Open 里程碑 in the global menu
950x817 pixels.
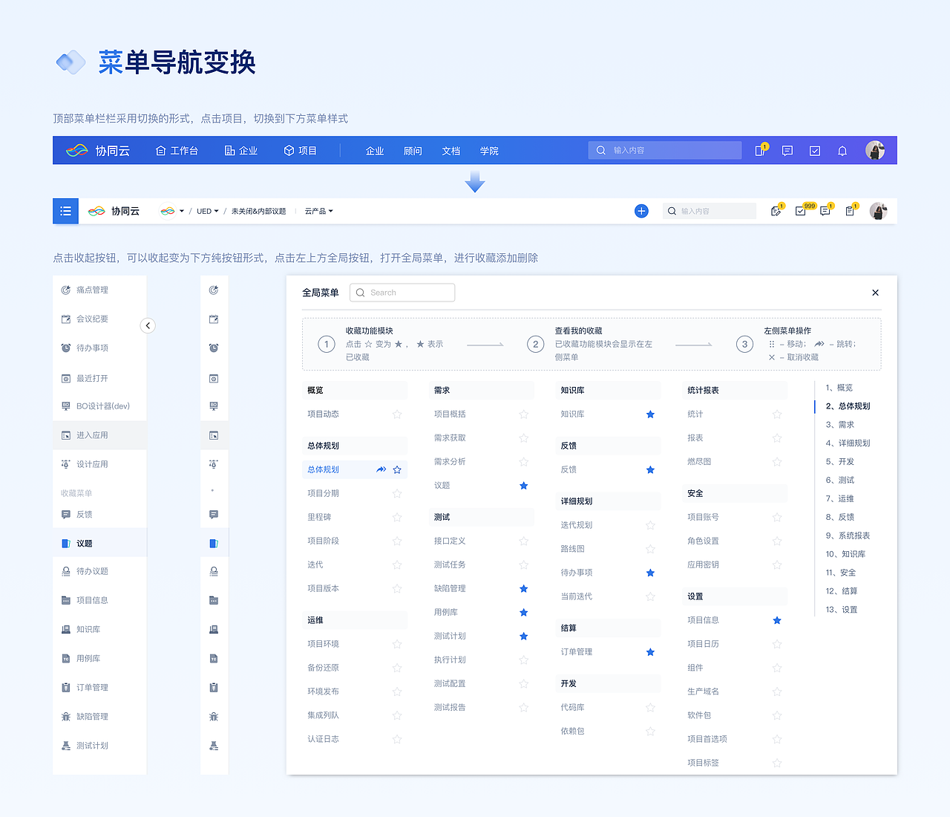click(320, 517)
